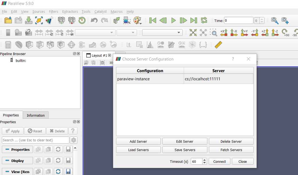Click the Calculator filter icon
The width and height of the screenshot is (298, 175).
(x=8, y=45)
